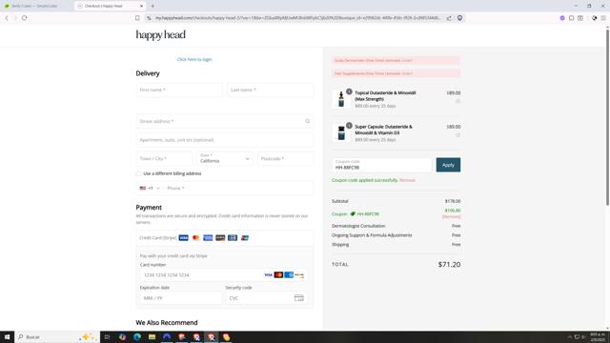Open Task View on the taskbar

(x=107, y=336)
